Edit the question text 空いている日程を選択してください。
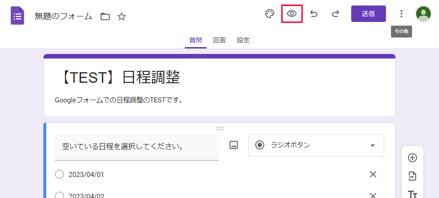Viewport: 439px width, 198px height. (137, 147)
